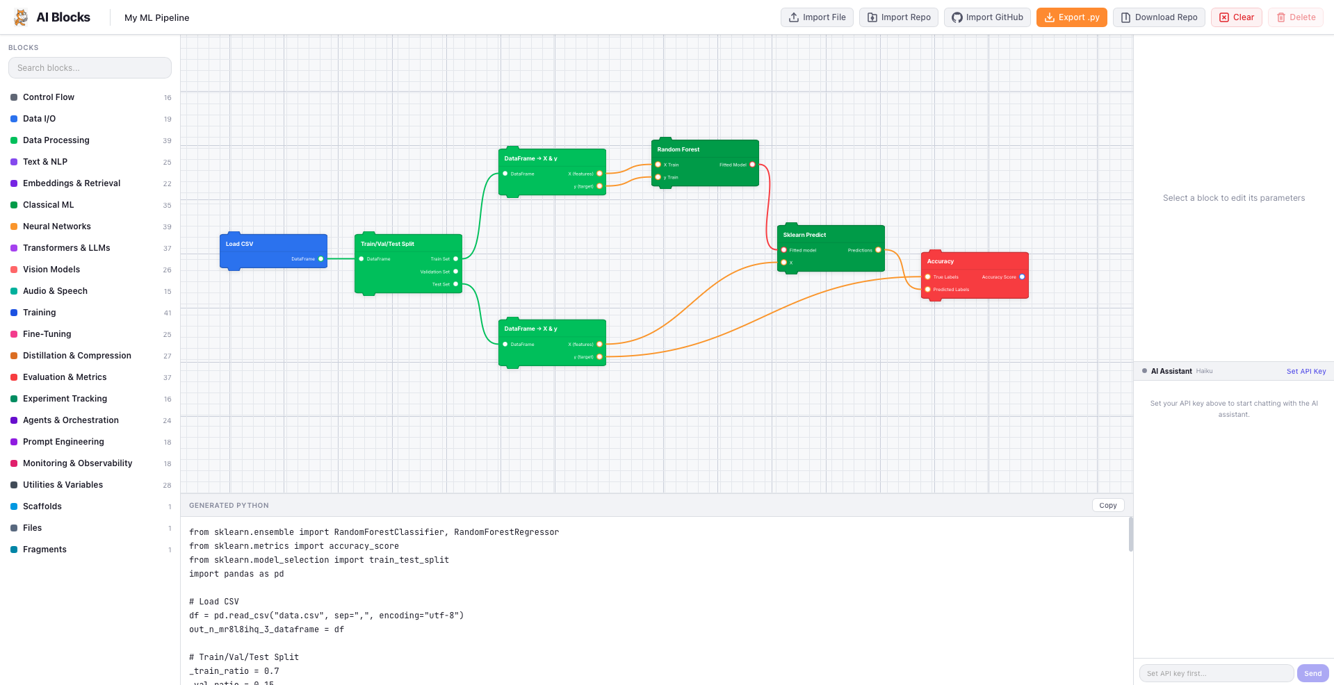Expand the Neural Networks category
The image size is (1334, 685).
tap(90, 226)
